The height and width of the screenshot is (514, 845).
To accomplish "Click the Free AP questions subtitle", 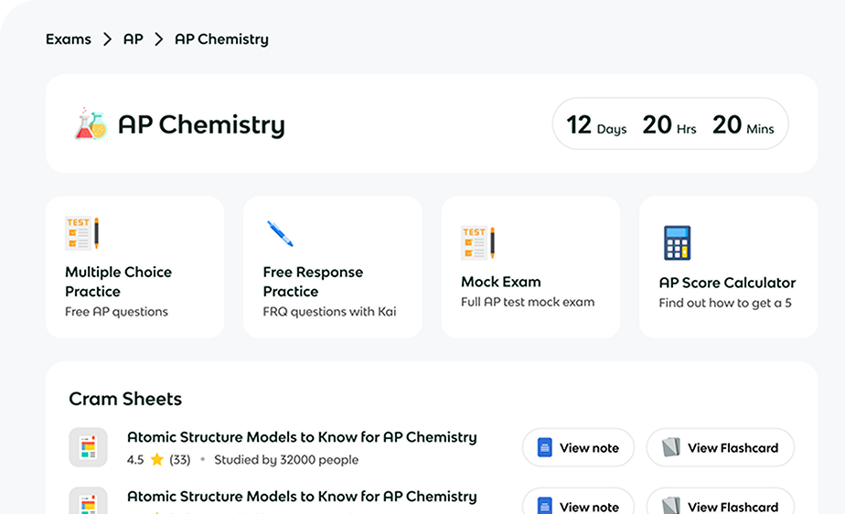I will point(116,312).
